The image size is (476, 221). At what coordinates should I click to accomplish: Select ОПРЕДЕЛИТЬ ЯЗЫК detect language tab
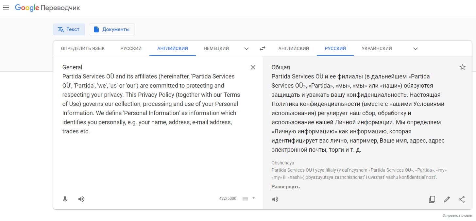click(x=83, y=48)
